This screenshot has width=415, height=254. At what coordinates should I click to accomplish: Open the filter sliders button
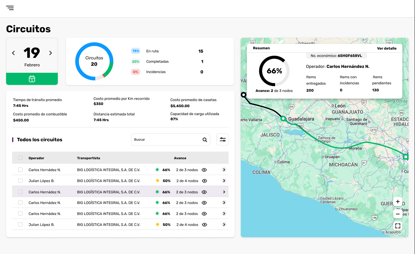(223, 139)
